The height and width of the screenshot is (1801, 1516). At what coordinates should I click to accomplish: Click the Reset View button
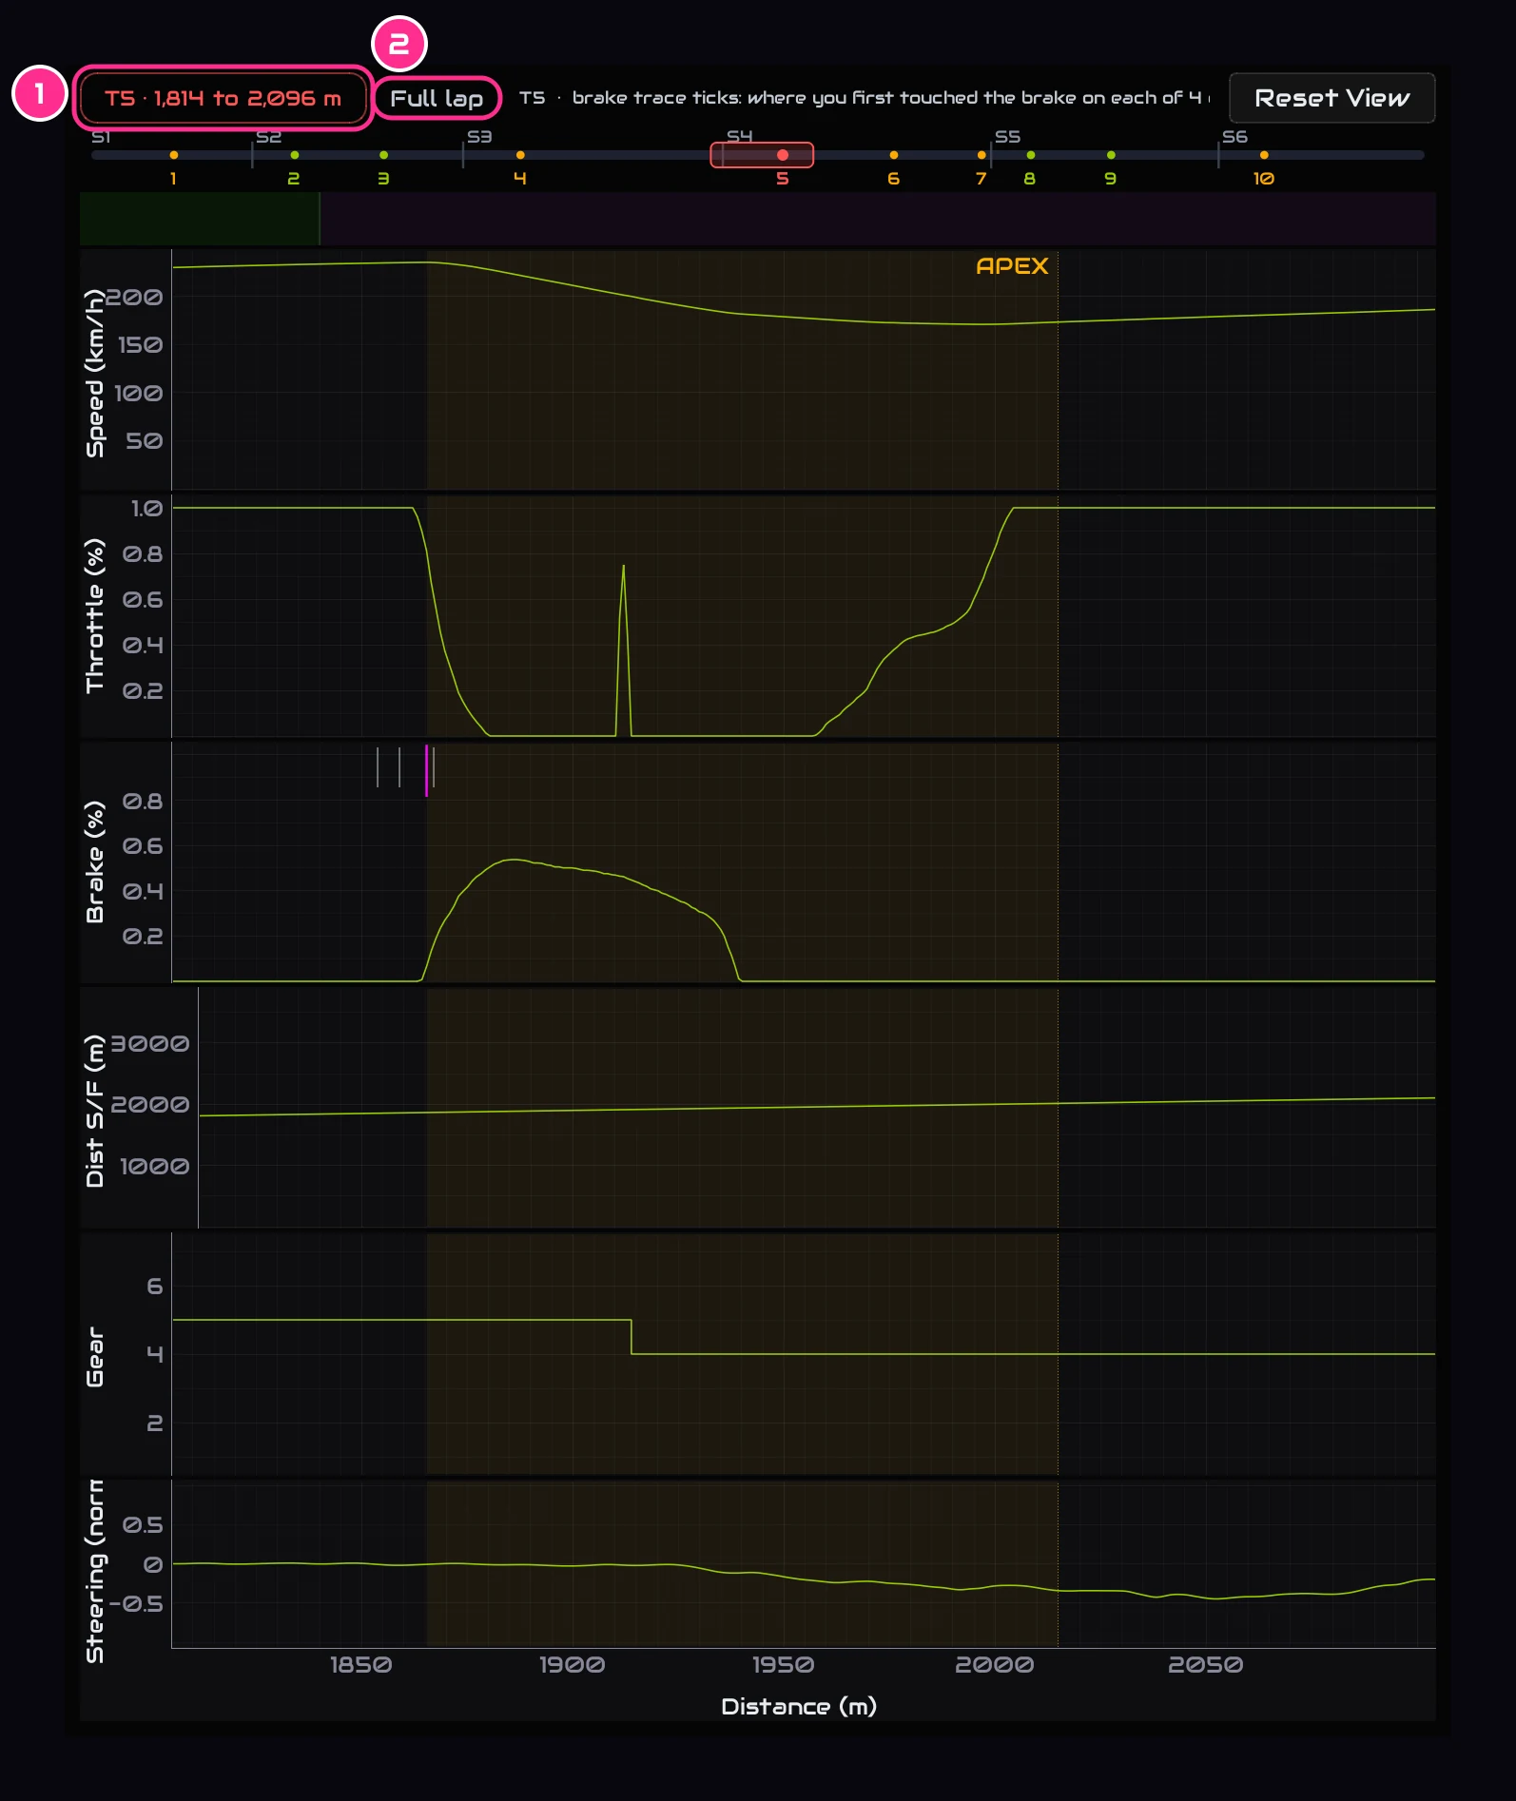(x=1331, y=98)
